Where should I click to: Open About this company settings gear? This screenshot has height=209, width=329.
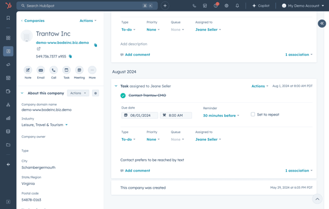95,93
